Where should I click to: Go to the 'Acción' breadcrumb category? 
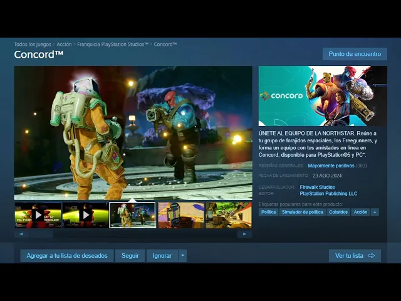[64, 45]
